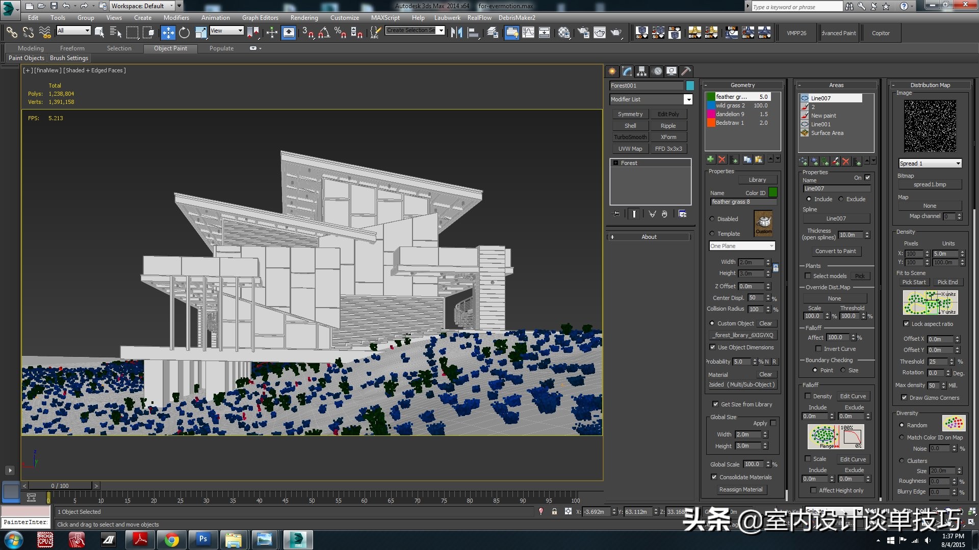Expand the About rollout

(649, 237)
